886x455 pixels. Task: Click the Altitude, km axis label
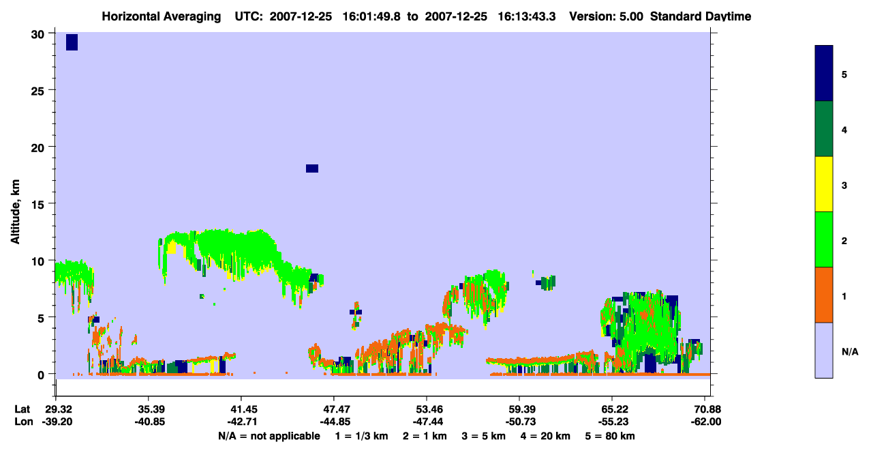[x=15, y=203]
